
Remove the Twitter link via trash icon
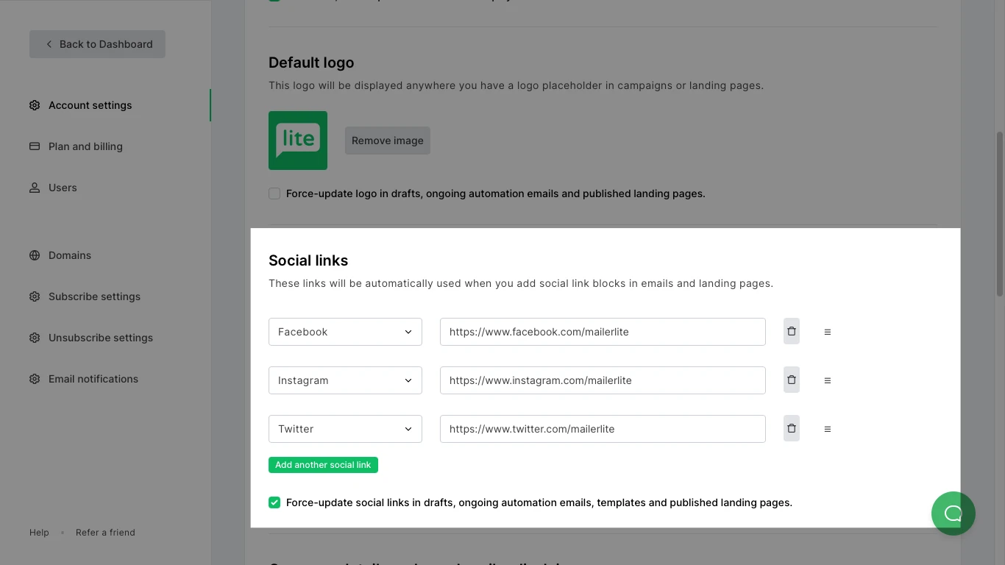click(x=791, y=429)
